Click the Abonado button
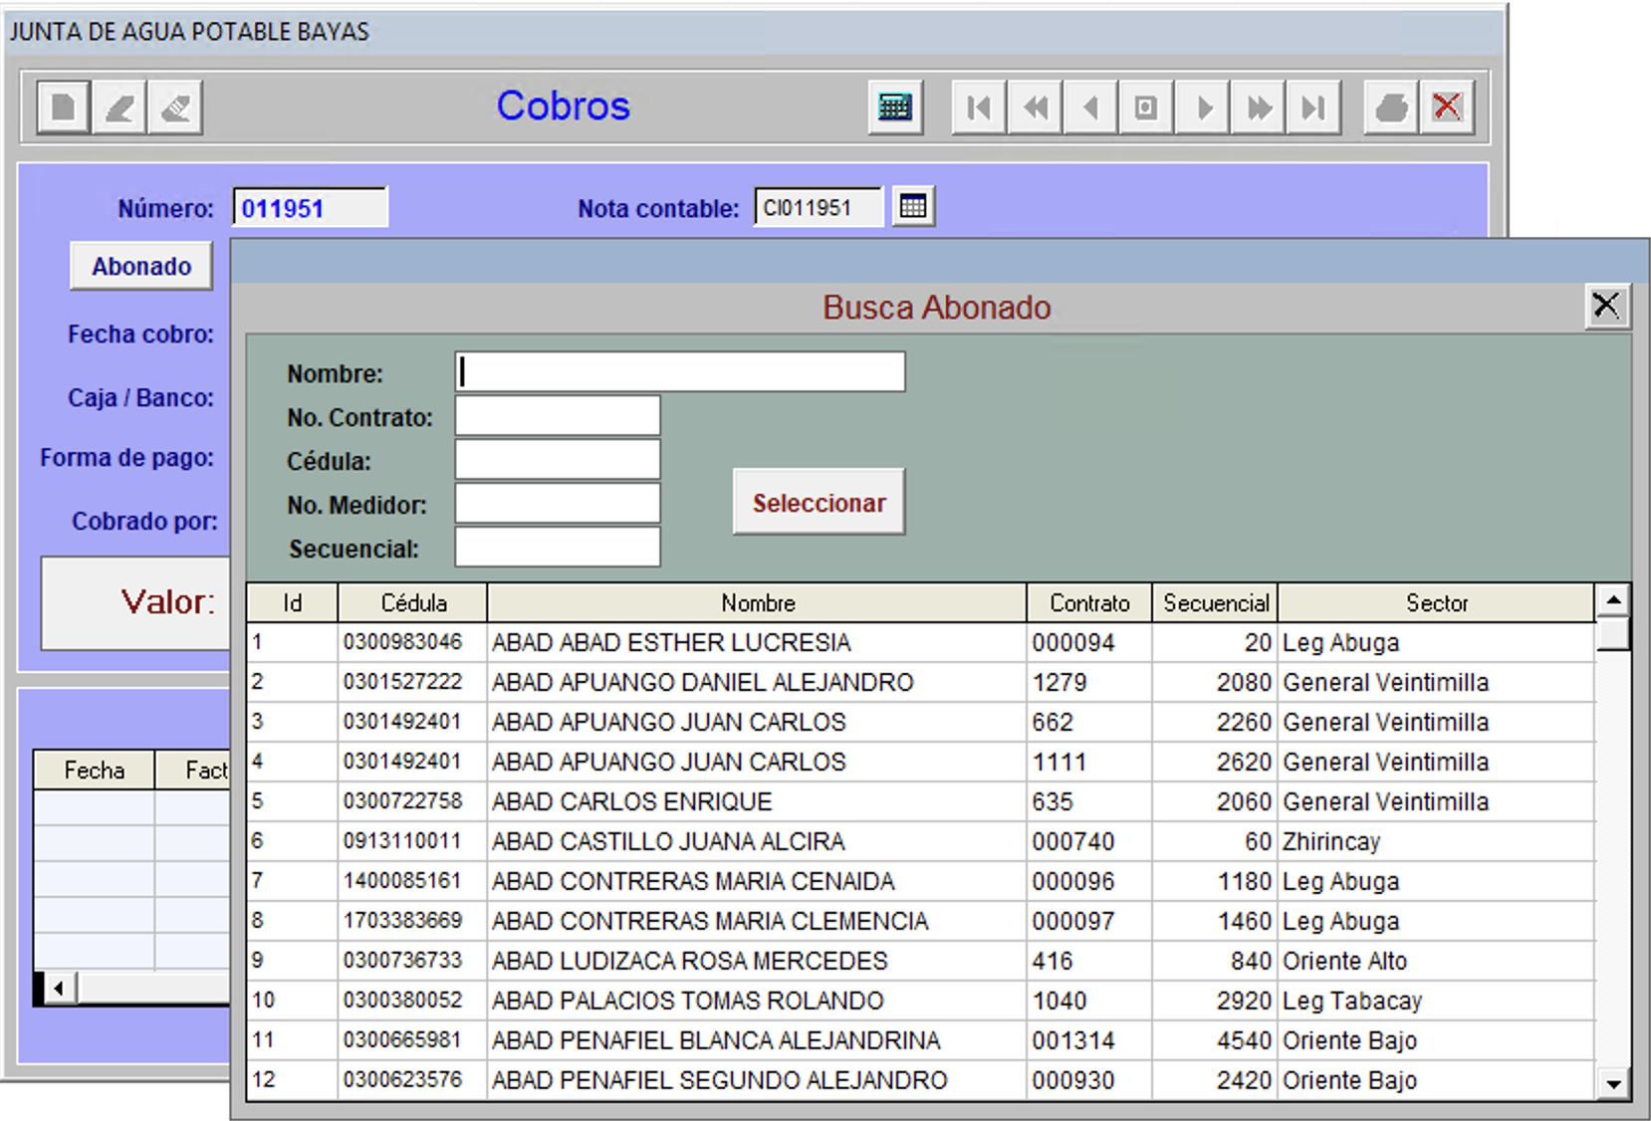This screenshot has height=1121, width=1651. click(141, 267)
